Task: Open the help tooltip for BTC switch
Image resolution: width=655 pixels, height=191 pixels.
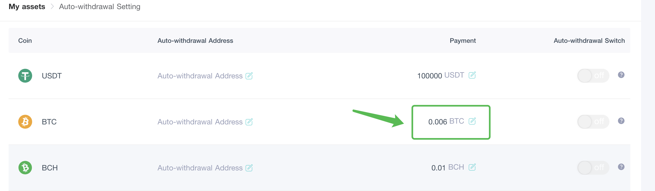Action: pyautogui.click(x=621, y=121)
